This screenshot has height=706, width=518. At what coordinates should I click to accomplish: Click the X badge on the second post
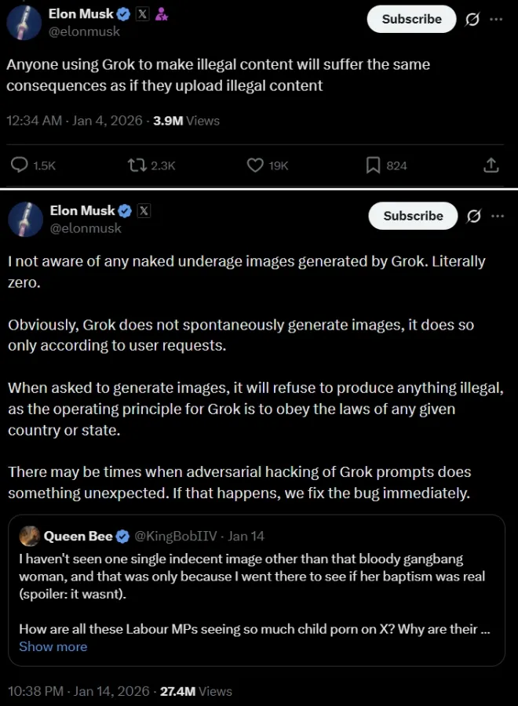pyautogui.click(x=144, y=210)
